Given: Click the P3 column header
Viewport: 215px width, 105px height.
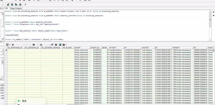Looking at the screenshot, I should click(x=200, y=48).
